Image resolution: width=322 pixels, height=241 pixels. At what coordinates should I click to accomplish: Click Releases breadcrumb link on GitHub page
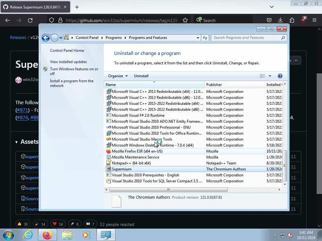(x=18, y=38)
